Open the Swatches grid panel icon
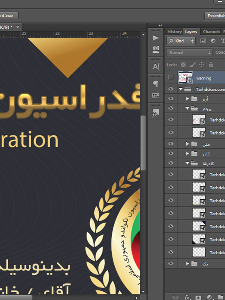 (156, 96)
